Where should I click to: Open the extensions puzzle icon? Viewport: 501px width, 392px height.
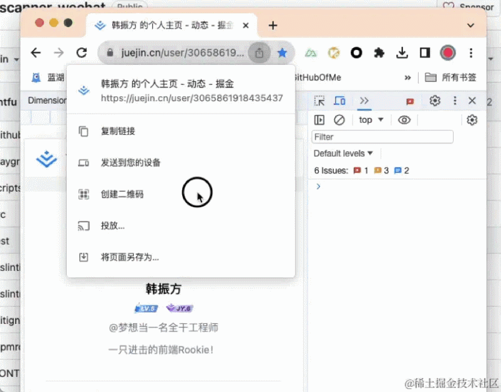point(379,53)
